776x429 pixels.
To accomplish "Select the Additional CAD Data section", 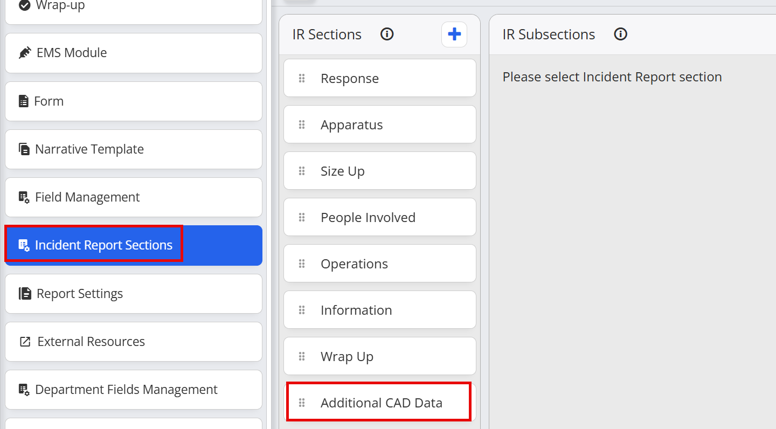I will pyautogui.click(x=380, y=403).
